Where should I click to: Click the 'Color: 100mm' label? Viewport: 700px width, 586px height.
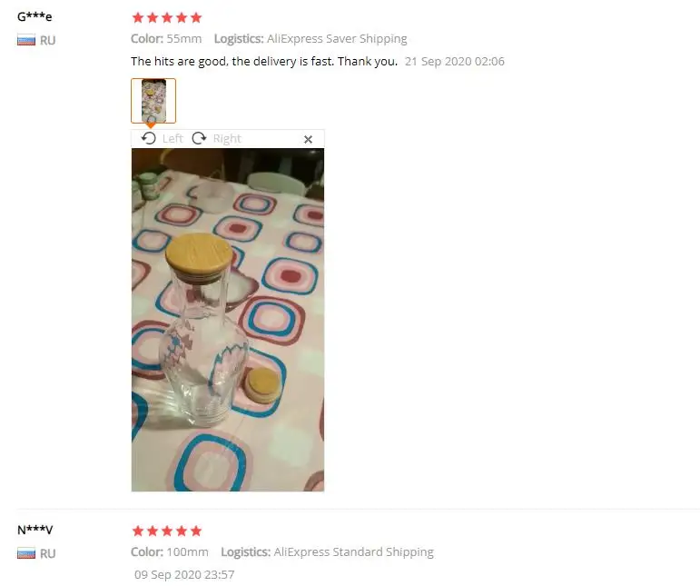[x=170, y=552]
